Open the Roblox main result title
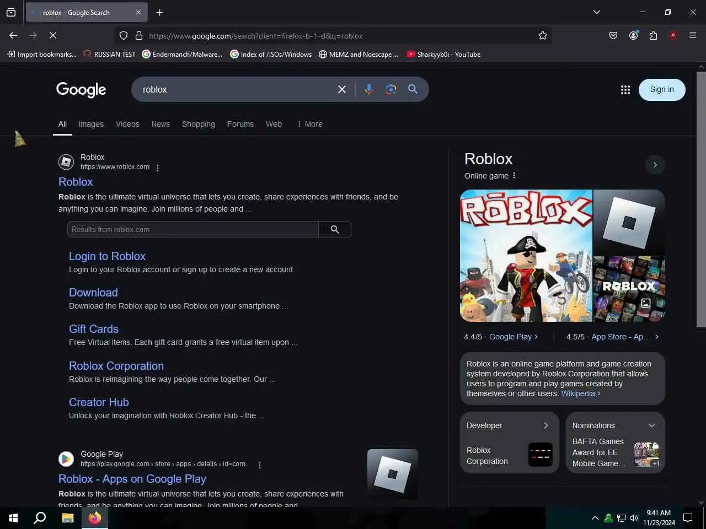 (x=76, y=182)
